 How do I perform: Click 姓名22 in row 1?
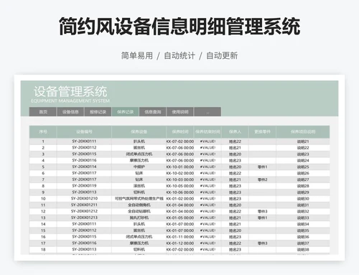point(235,141)
